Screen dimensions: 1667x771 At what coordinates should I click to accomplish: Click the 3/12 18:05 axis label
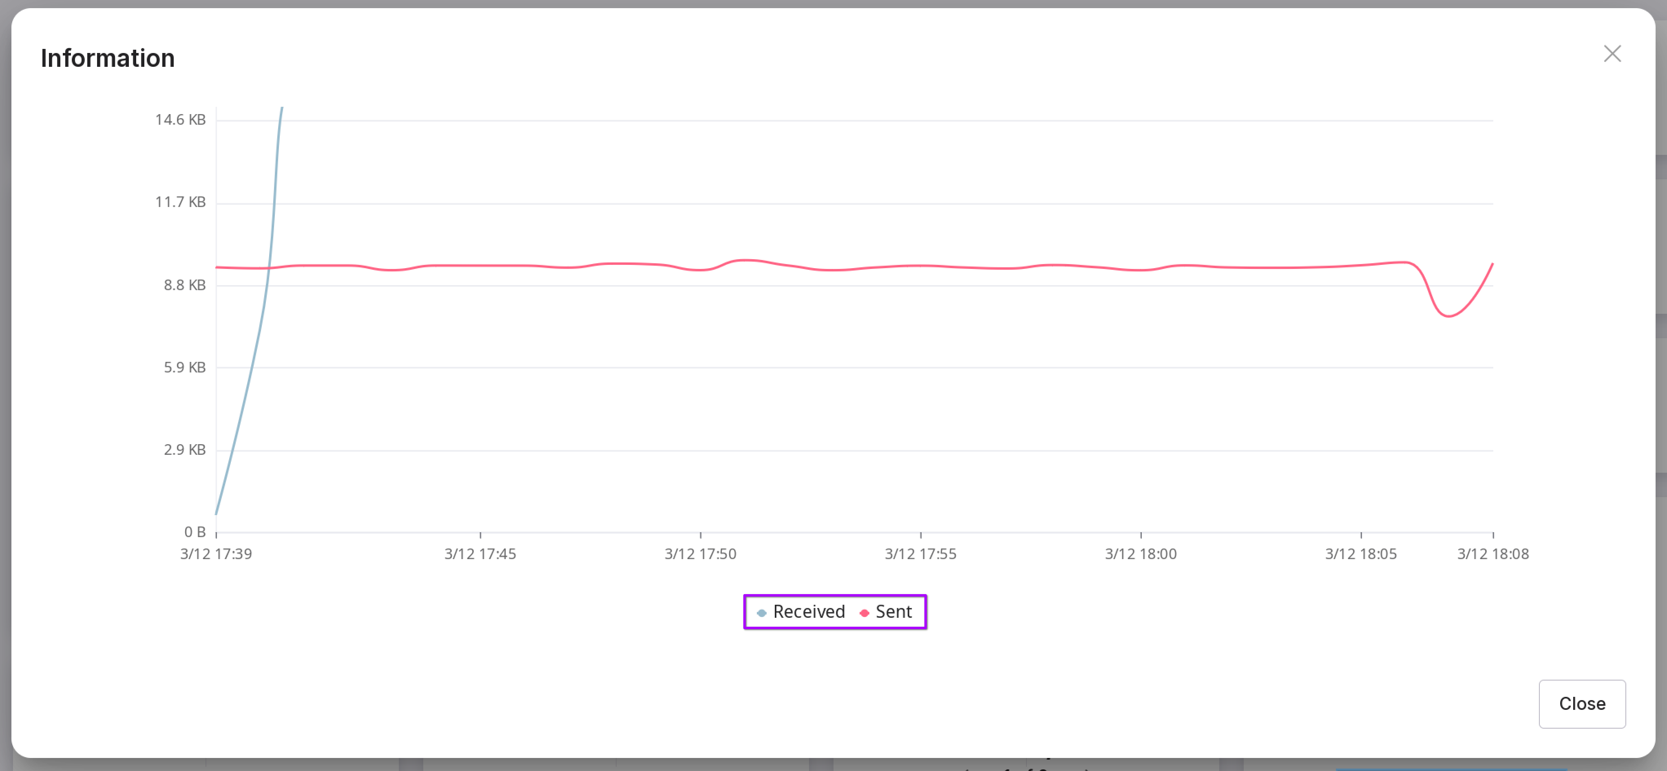point(1360,554)
